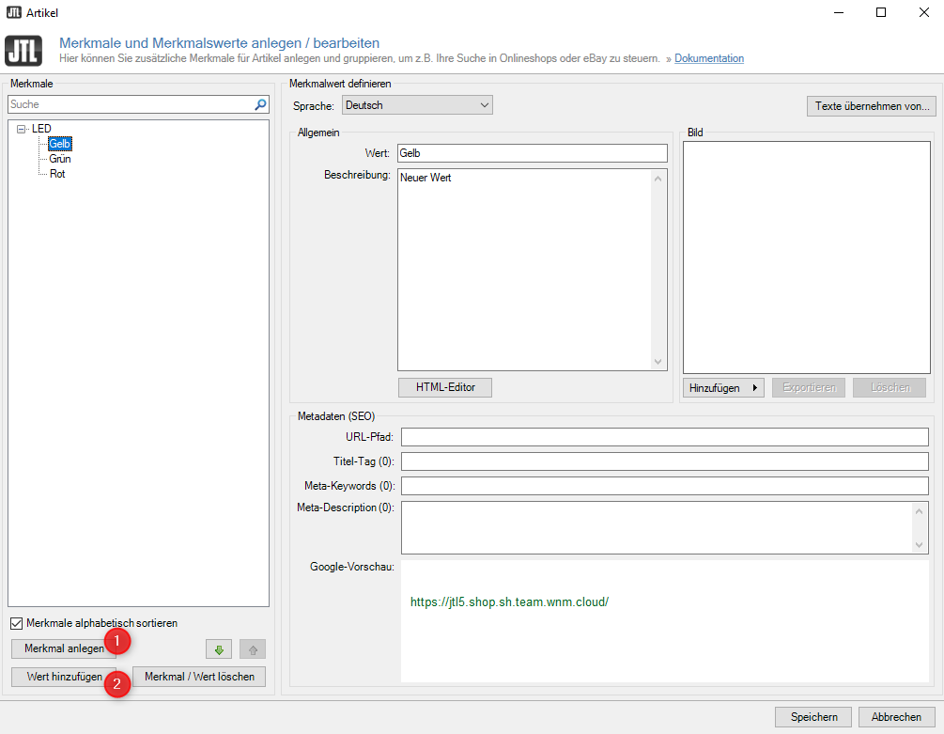The image size is (944, 734).
Task: Click the Speichern button
Action: click(x=813, y=717)
